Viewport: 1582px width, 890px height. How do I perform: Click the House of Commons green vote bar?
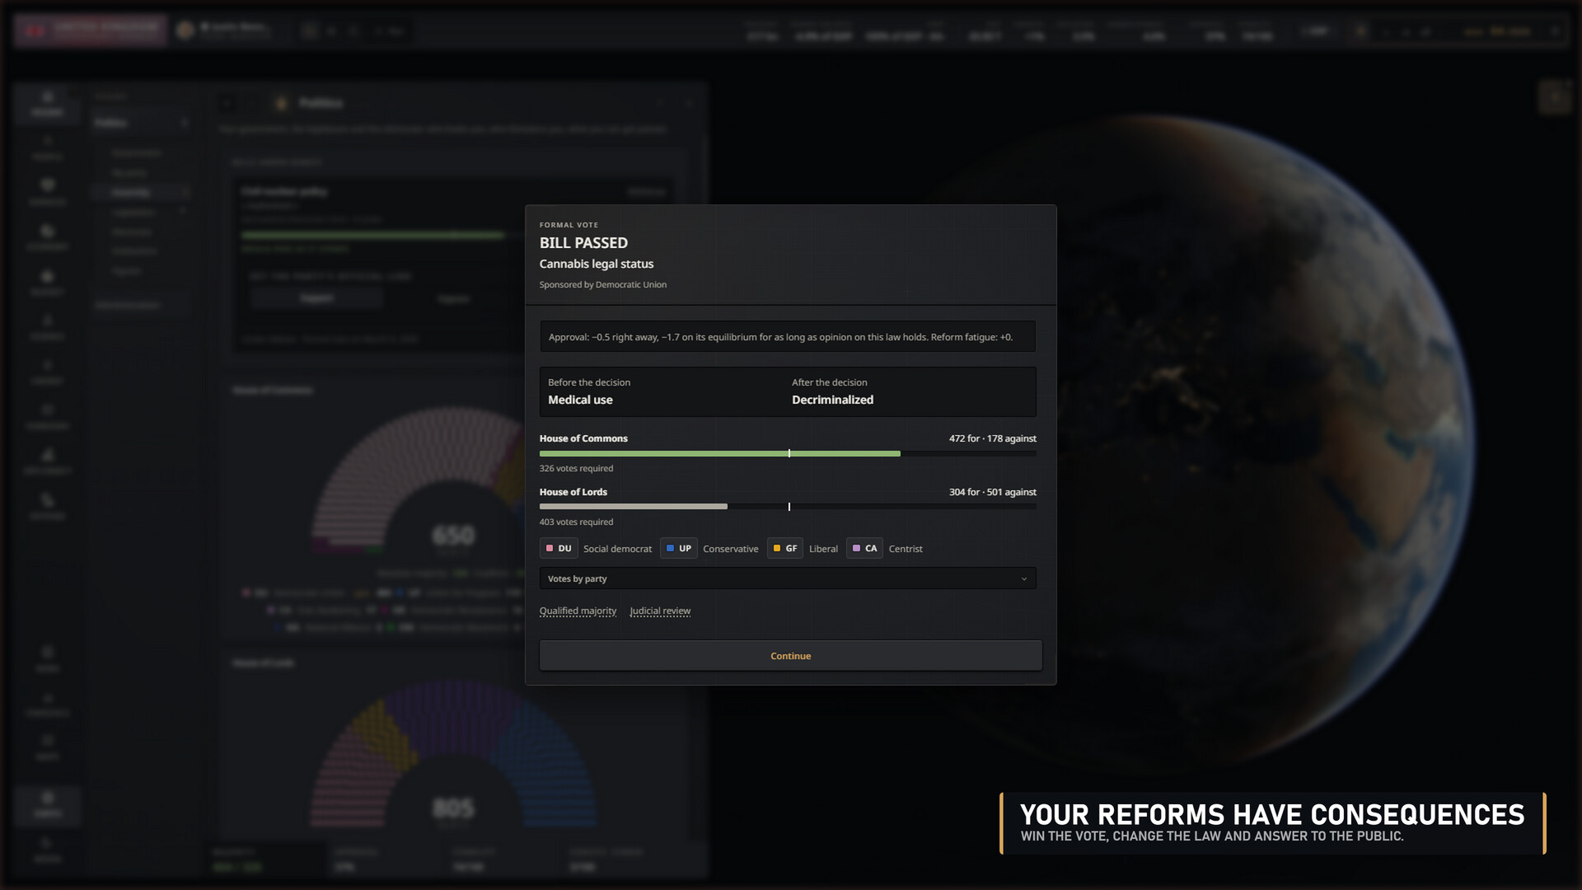coord(719,453)
